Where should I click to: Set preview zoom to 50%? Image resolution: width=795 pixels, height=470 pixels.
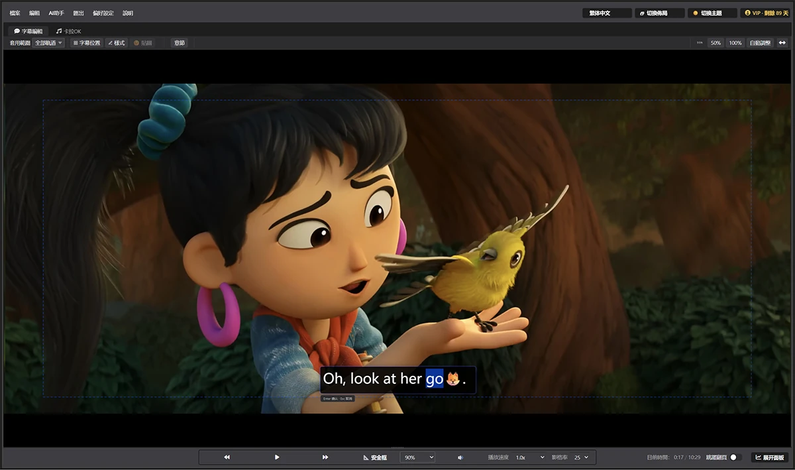tap(715, 43)
